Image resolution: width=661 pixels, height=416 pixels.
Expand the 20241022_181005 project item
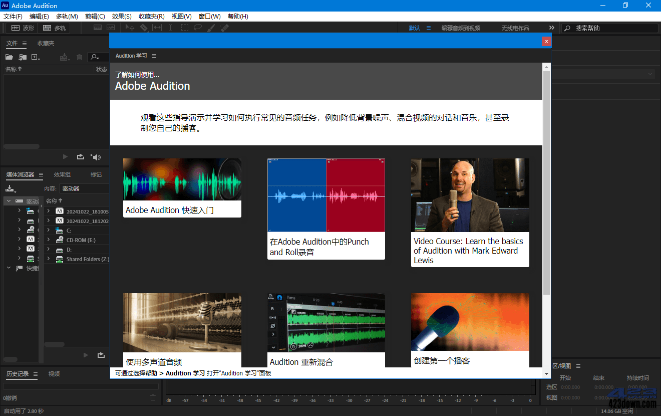tap(48, 211)
